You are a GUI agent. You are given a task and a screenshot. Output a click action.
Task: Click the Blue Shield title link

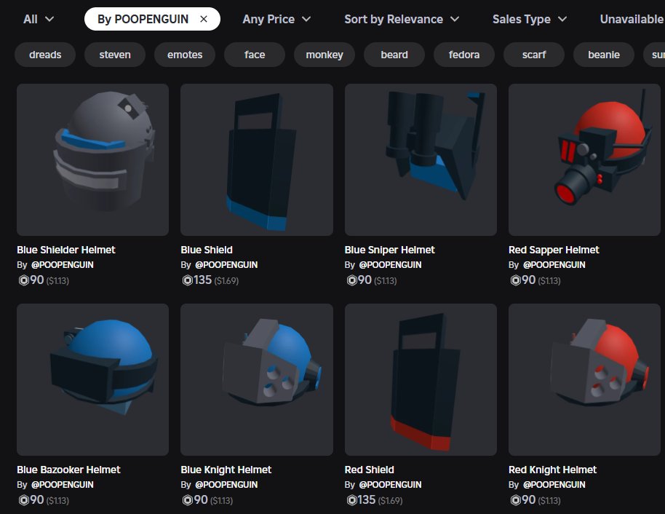point(207,250)
